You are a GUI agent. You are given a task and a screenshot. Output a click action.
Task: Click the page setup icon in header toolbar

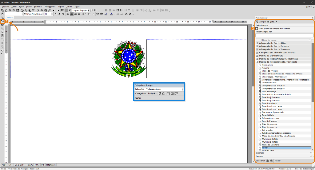pos(177,93)
